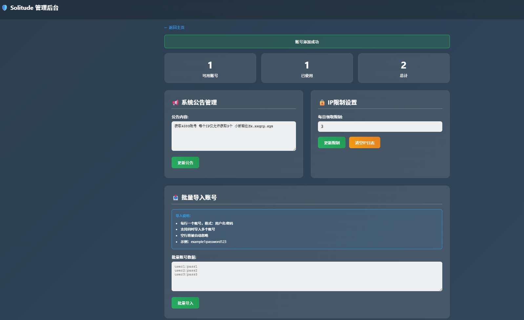Select the 可用账号 stat card
524x320 pixels.
coord(210,68)
